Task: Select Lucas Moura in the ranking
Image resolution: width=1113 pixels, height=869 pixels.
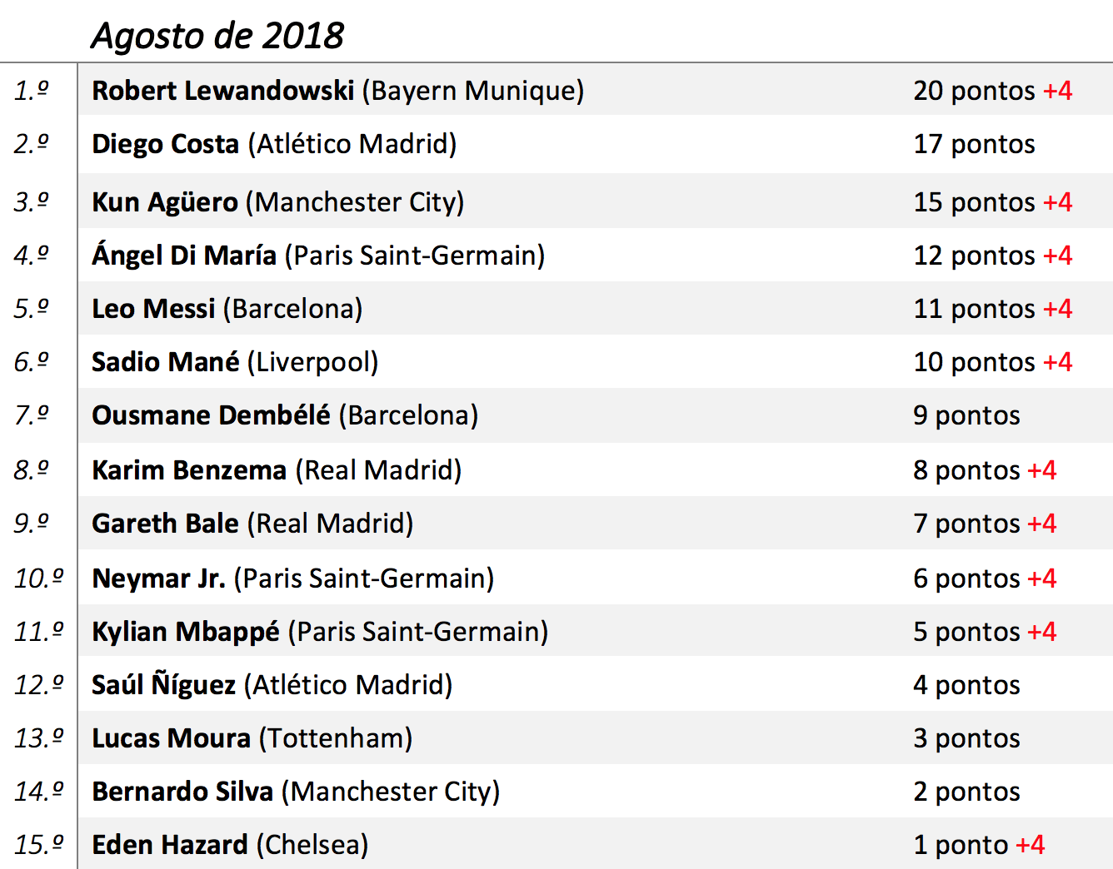Action: tap(171, 738)
